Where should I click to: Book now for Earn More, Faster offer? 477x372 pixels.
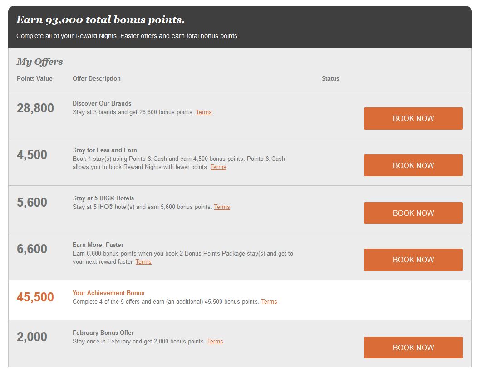point(413,260)
